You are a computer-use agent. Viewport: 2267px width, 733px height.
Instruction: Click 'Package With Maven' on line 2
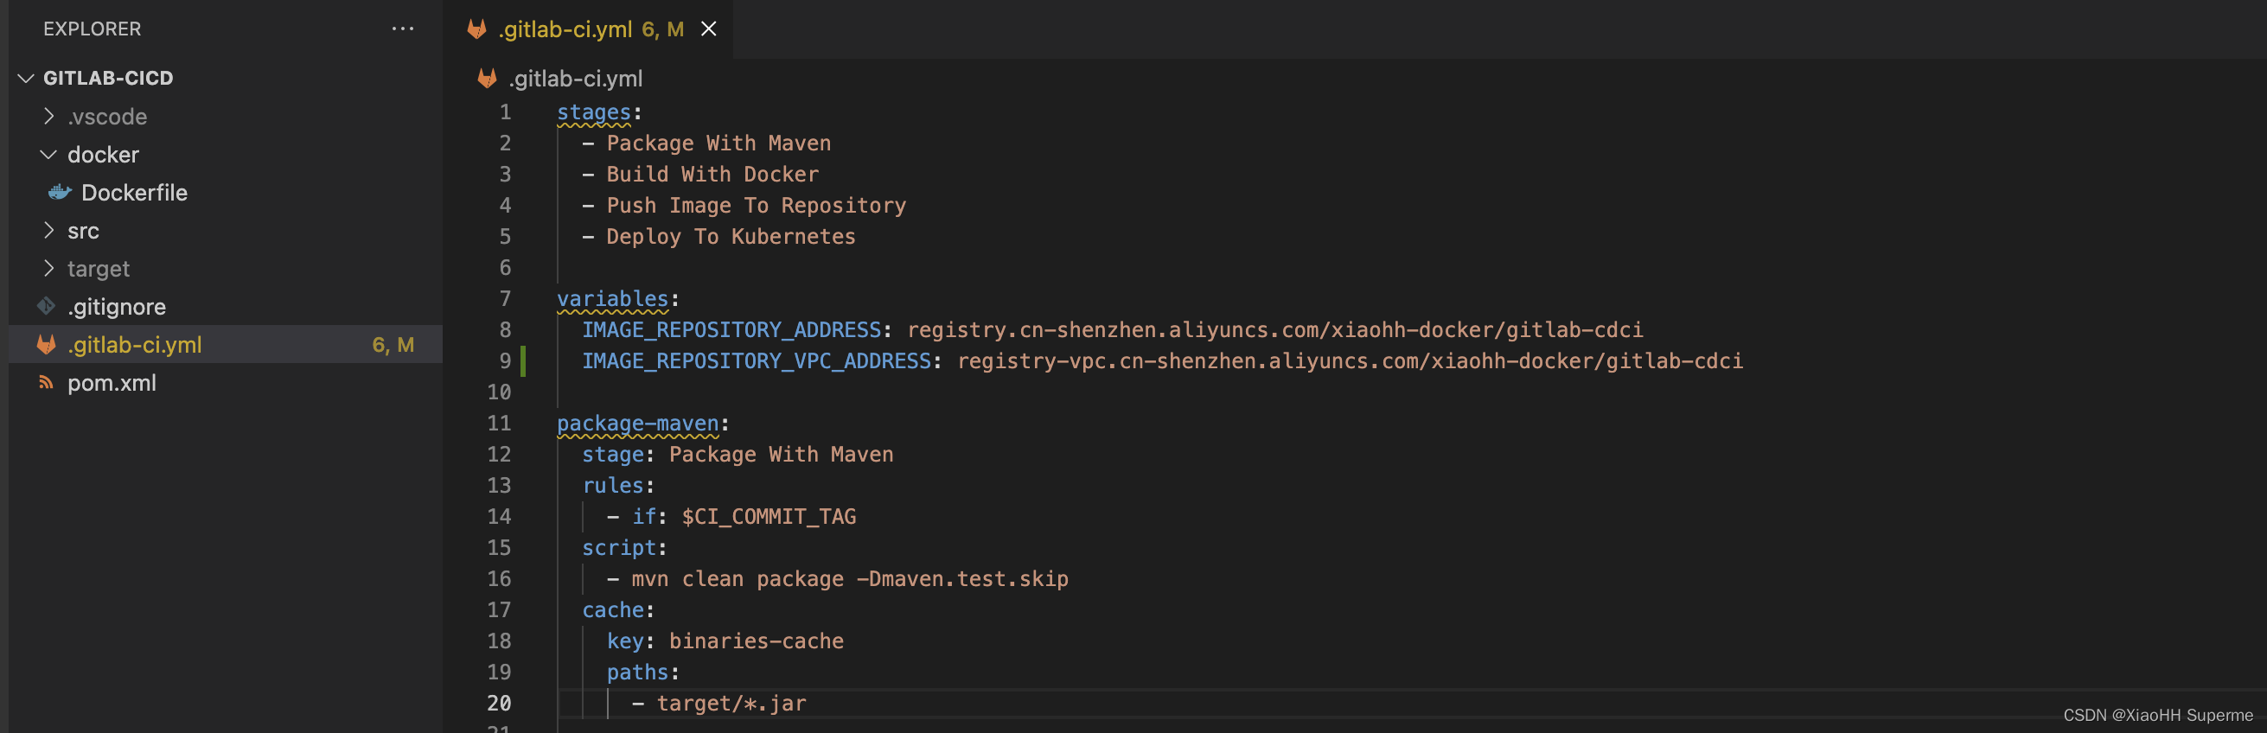tap(718, 143)
